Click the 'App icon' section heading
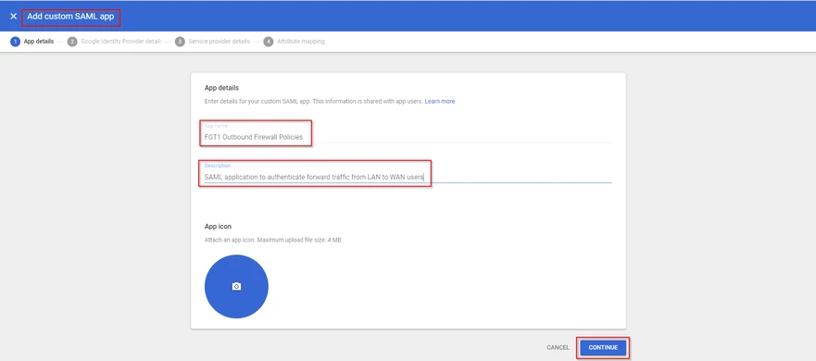816x361 pixels. [218, 227]
